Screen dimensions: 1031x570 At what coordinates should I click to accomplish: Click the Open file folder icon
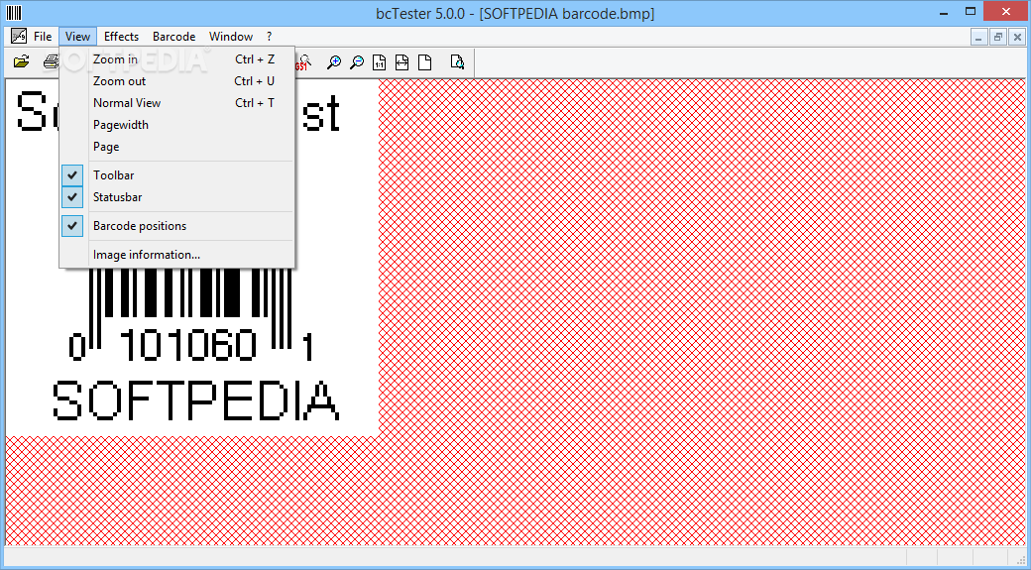point(22,62)
